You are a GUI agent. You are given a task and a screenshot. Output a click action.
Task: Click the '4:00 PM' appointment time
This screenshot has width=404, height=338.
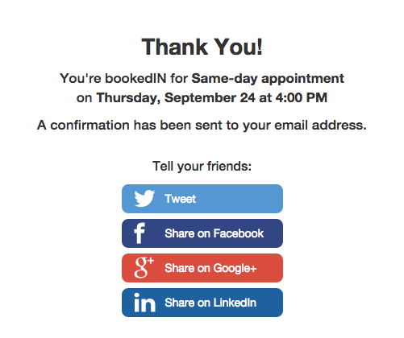point(302,97)
